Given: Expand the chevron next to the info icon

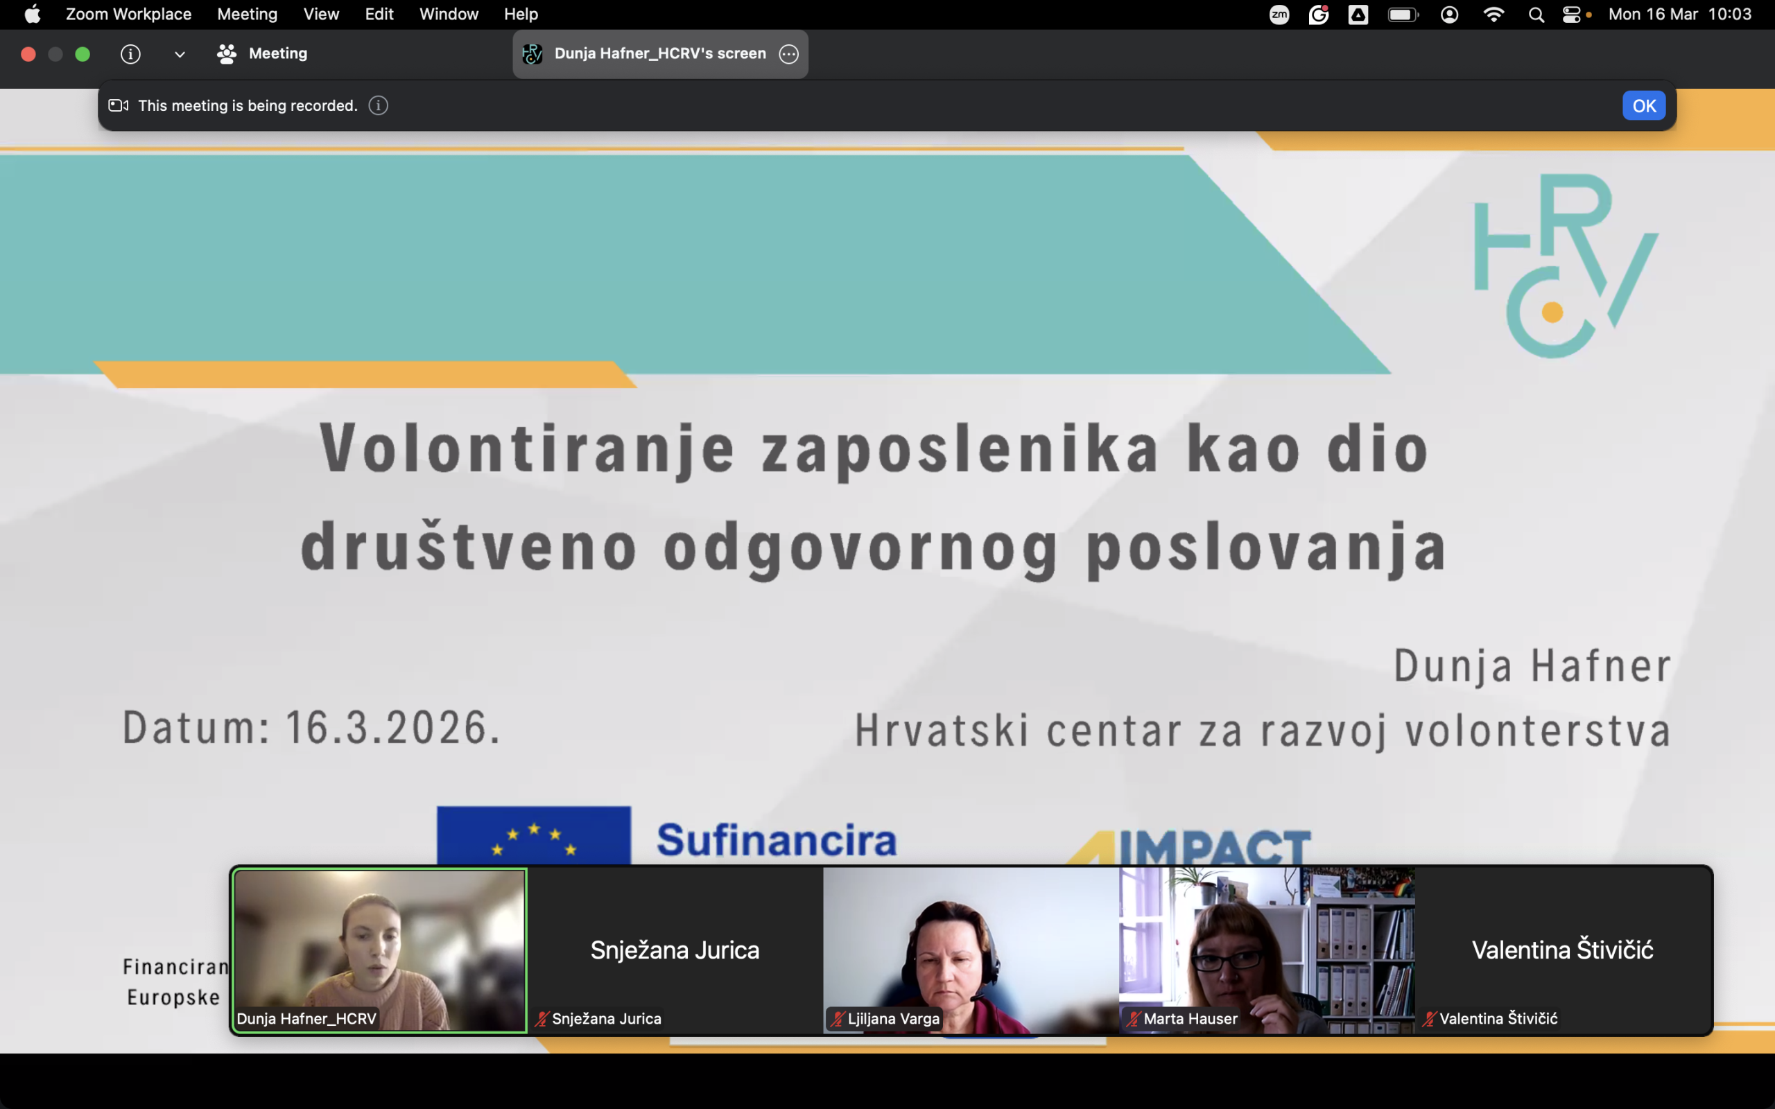Looking at the screenshot, I should pyautogui.click(x=179, y=54).
